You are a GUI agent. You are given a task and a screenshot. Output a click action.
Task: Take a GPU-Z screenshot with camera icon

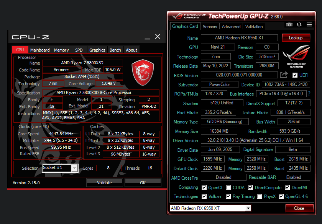[x=289, y=24]
